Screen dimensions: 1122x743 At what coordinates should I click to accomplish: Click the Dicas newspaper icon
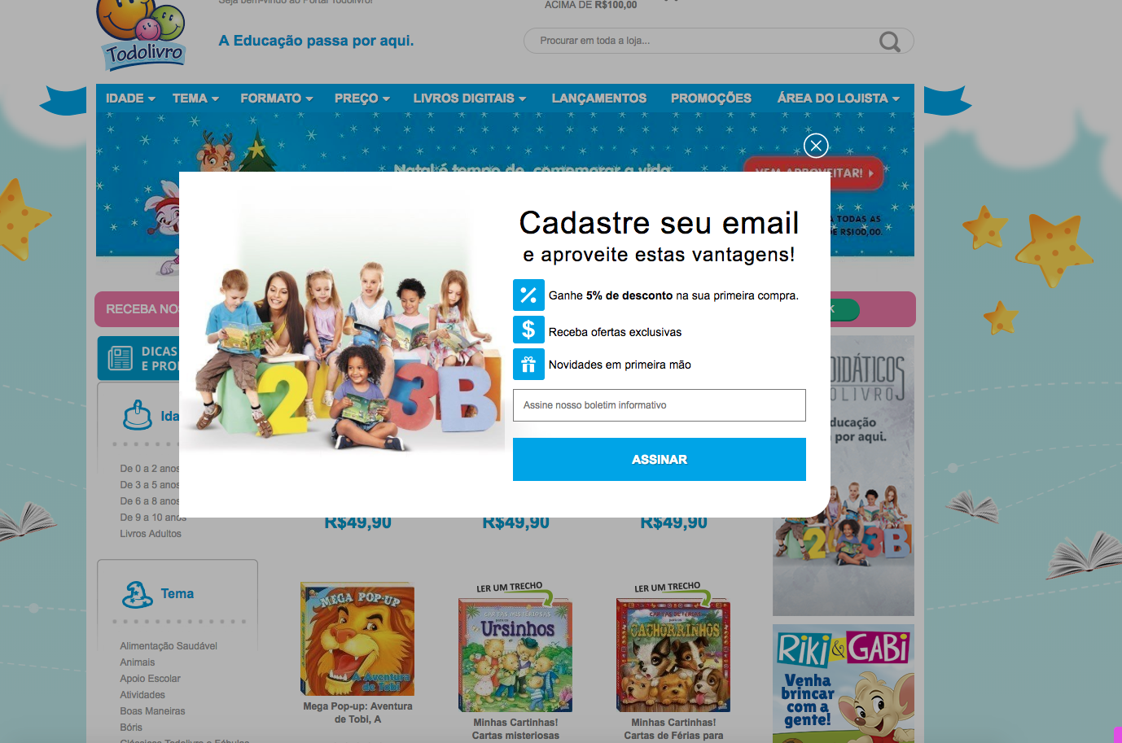tap(121, 358)
